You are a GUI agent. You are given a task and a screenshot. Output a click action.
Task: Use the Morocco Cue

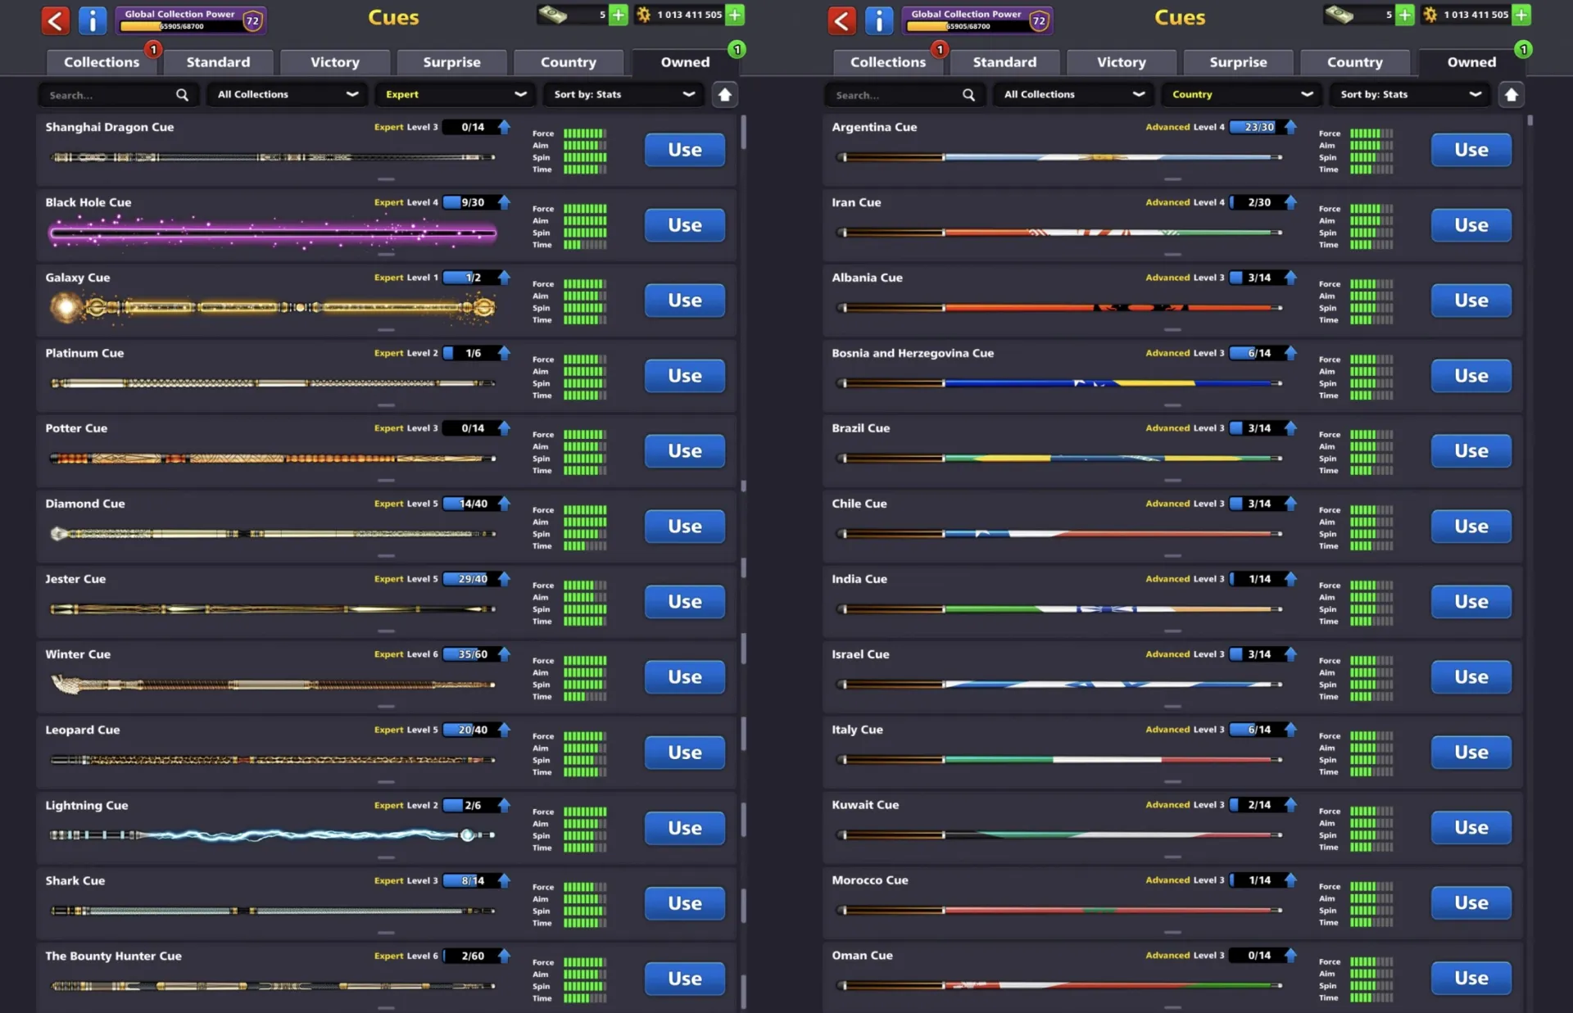(1471, 903)
